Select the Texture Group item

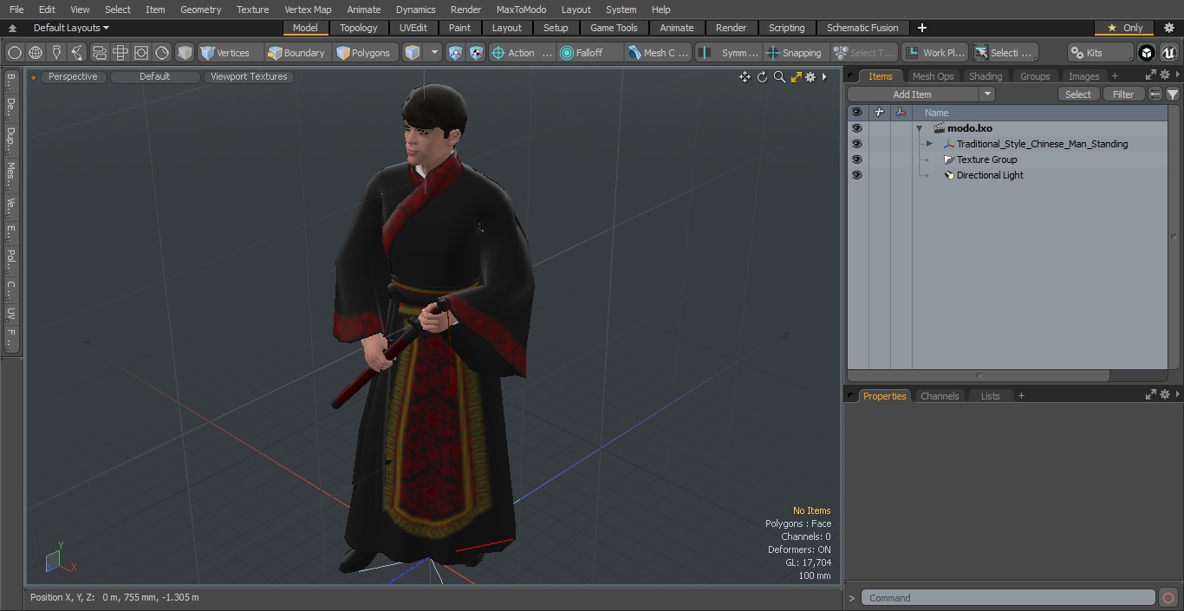(x=987, y=159)
